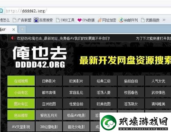This screenshot has width=171, height=132.
Task: Open the 偷拍自拍 link
Action: coord(131,81)
